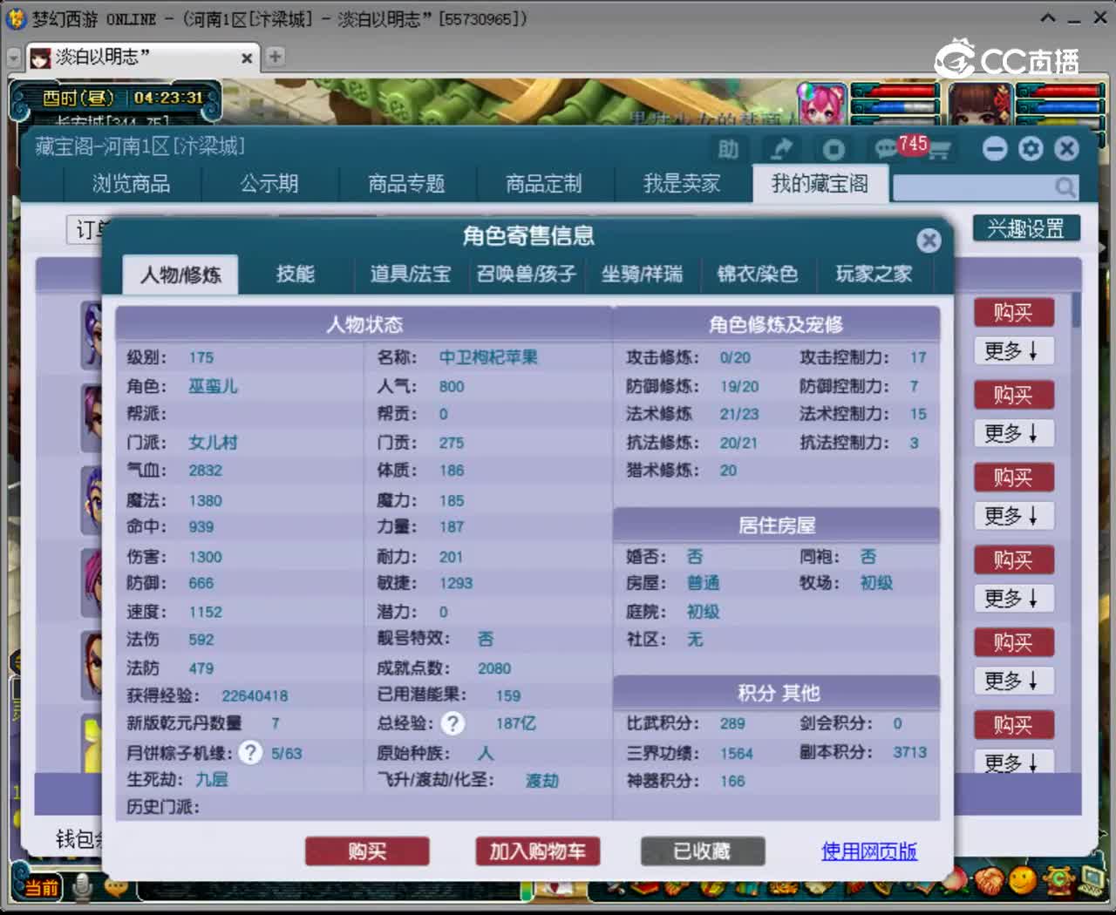Open the 召唤兽/孩子 tab
The height and width of the screenshot is (915, 1116).
[x=527, y=274]
